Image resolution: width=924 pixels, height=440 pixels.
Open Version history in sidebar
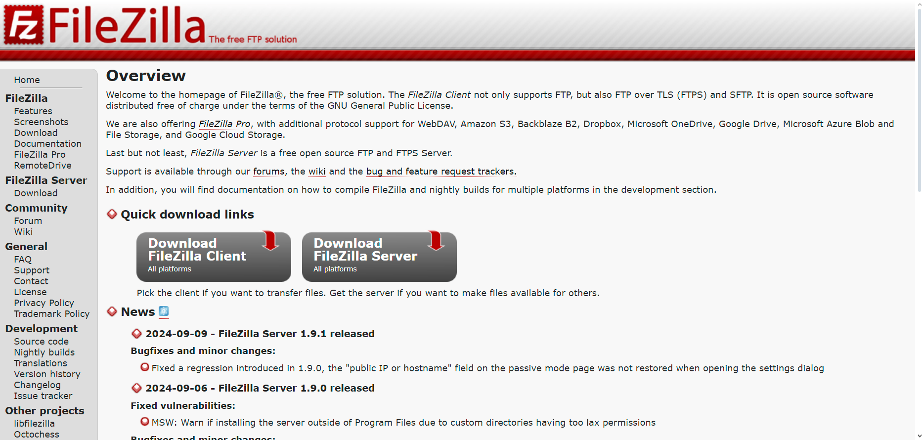[47, 374]
